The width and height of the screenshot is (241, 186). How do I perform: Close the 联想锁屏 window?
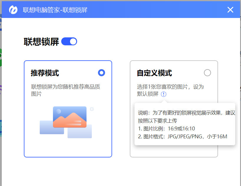(x=230, y=10)
